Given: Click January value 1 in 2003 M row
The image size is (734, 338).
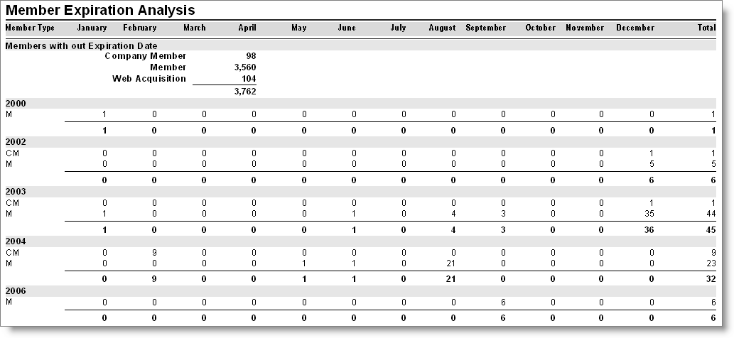Looking at the screenshot, I should [104, 214].
